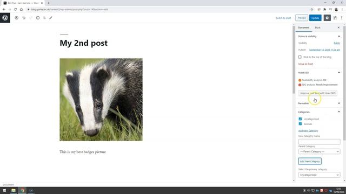This screenshot has width=346, height=194.
Task: Open the Yoast SEO sidebar icon
Action: [x=335, y=18]
